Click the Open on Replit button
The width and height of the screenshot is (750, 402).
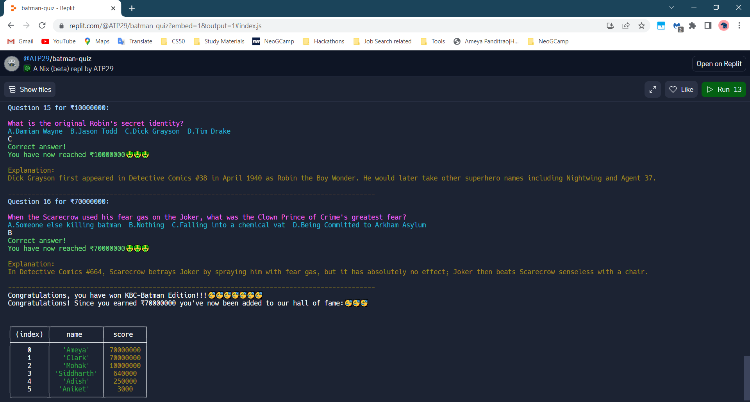point(719,63)
